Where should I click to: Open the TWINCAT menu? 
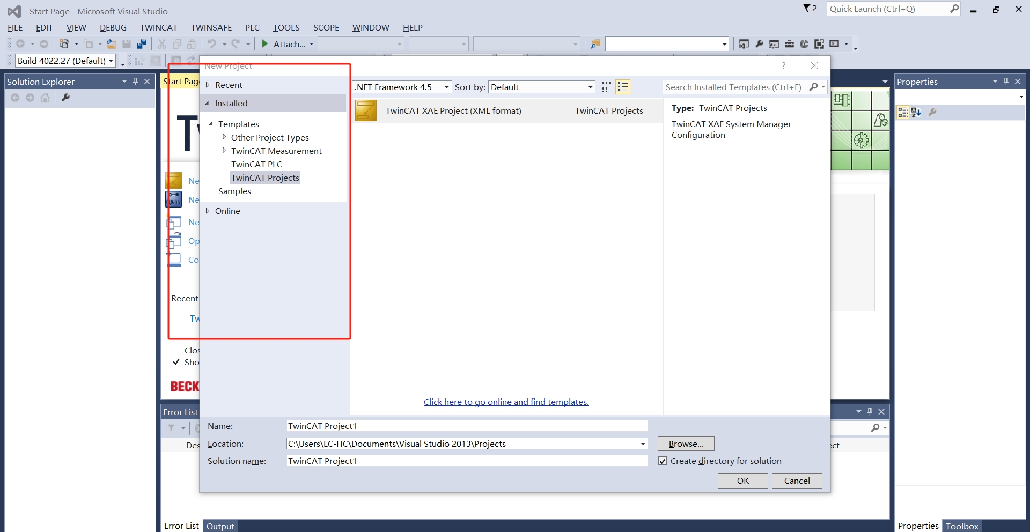(158, 27)
